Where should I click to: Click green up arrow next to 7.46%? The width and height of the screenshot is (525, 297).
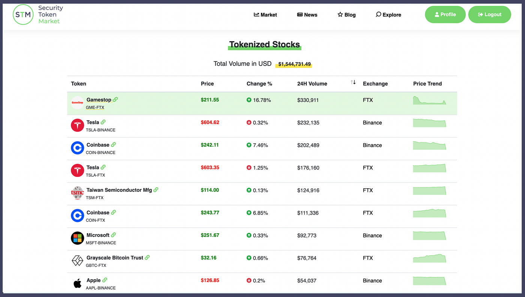(249, 145)
